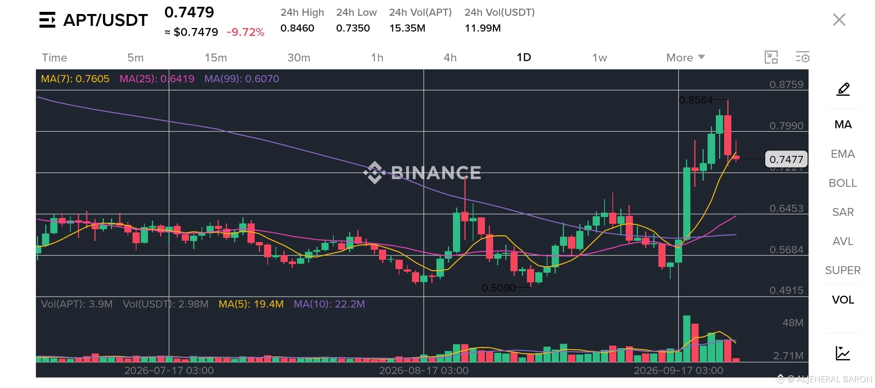The height and width of the screenshot is (388, 875).
Task: Select the 1w timeframe
Action: pyautogui.click(x=599, y=57)
